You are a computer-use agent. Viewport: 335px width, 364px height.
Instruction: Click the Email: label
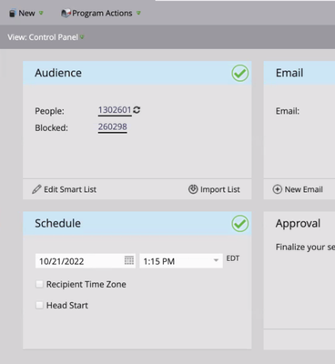coord(288,111)
